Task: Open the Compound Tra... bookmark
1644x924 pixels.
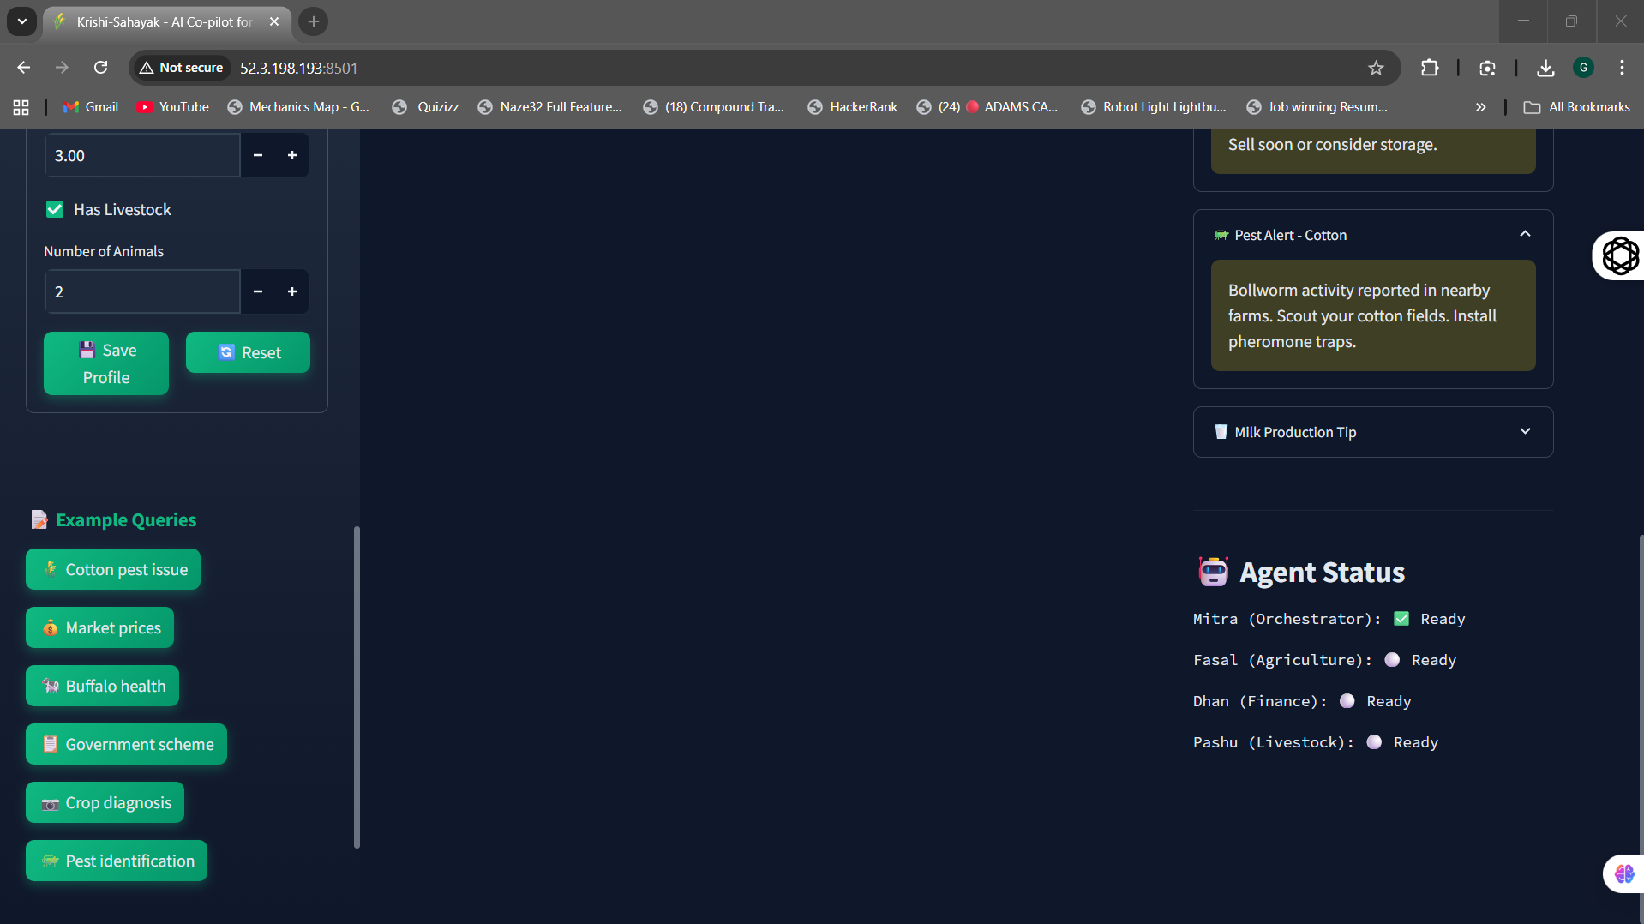Action: [714, 107]
